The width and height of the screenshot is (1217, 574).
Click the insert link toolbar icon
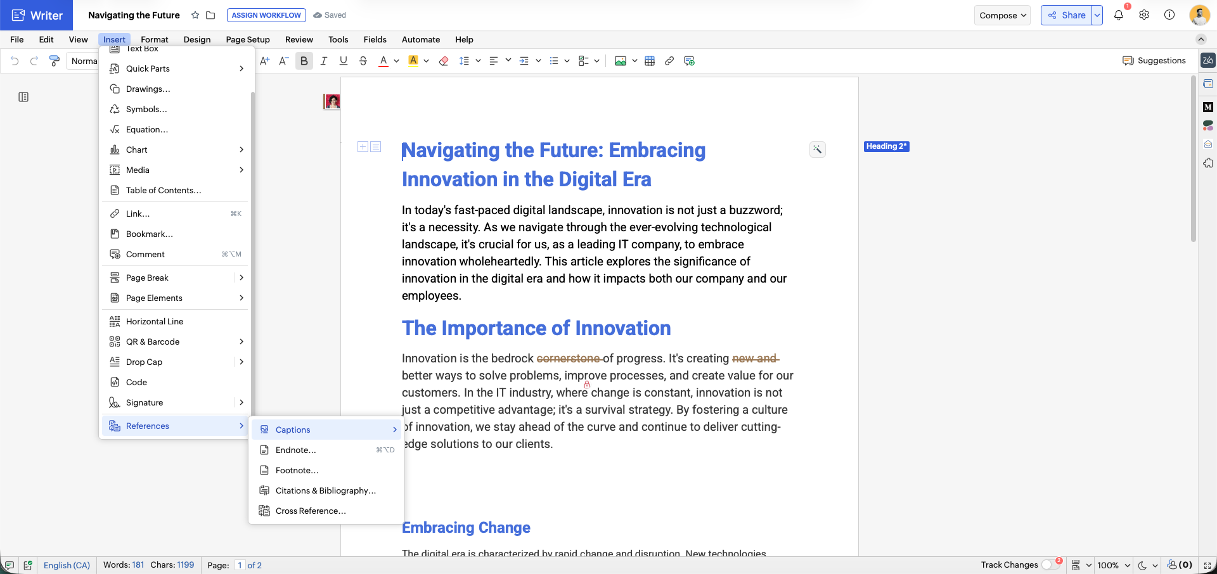[669, 61]
